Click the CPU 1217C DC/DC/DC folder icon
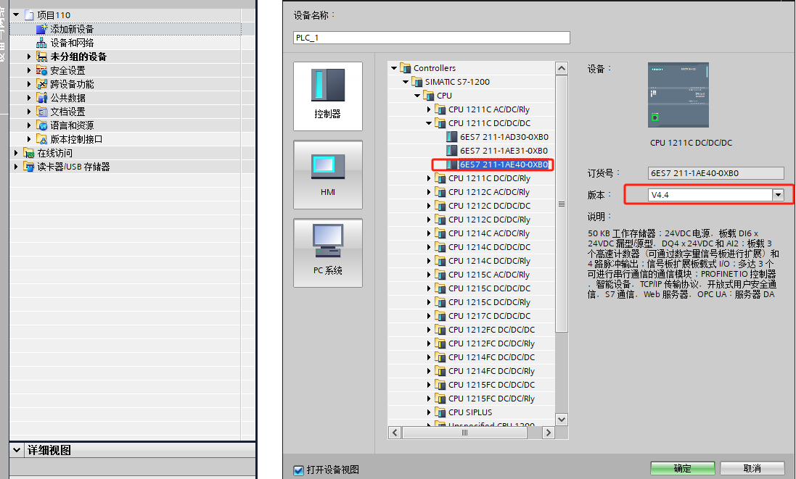Screen dimensions: 796x479 pyautogui.click(x=440, y=316)
